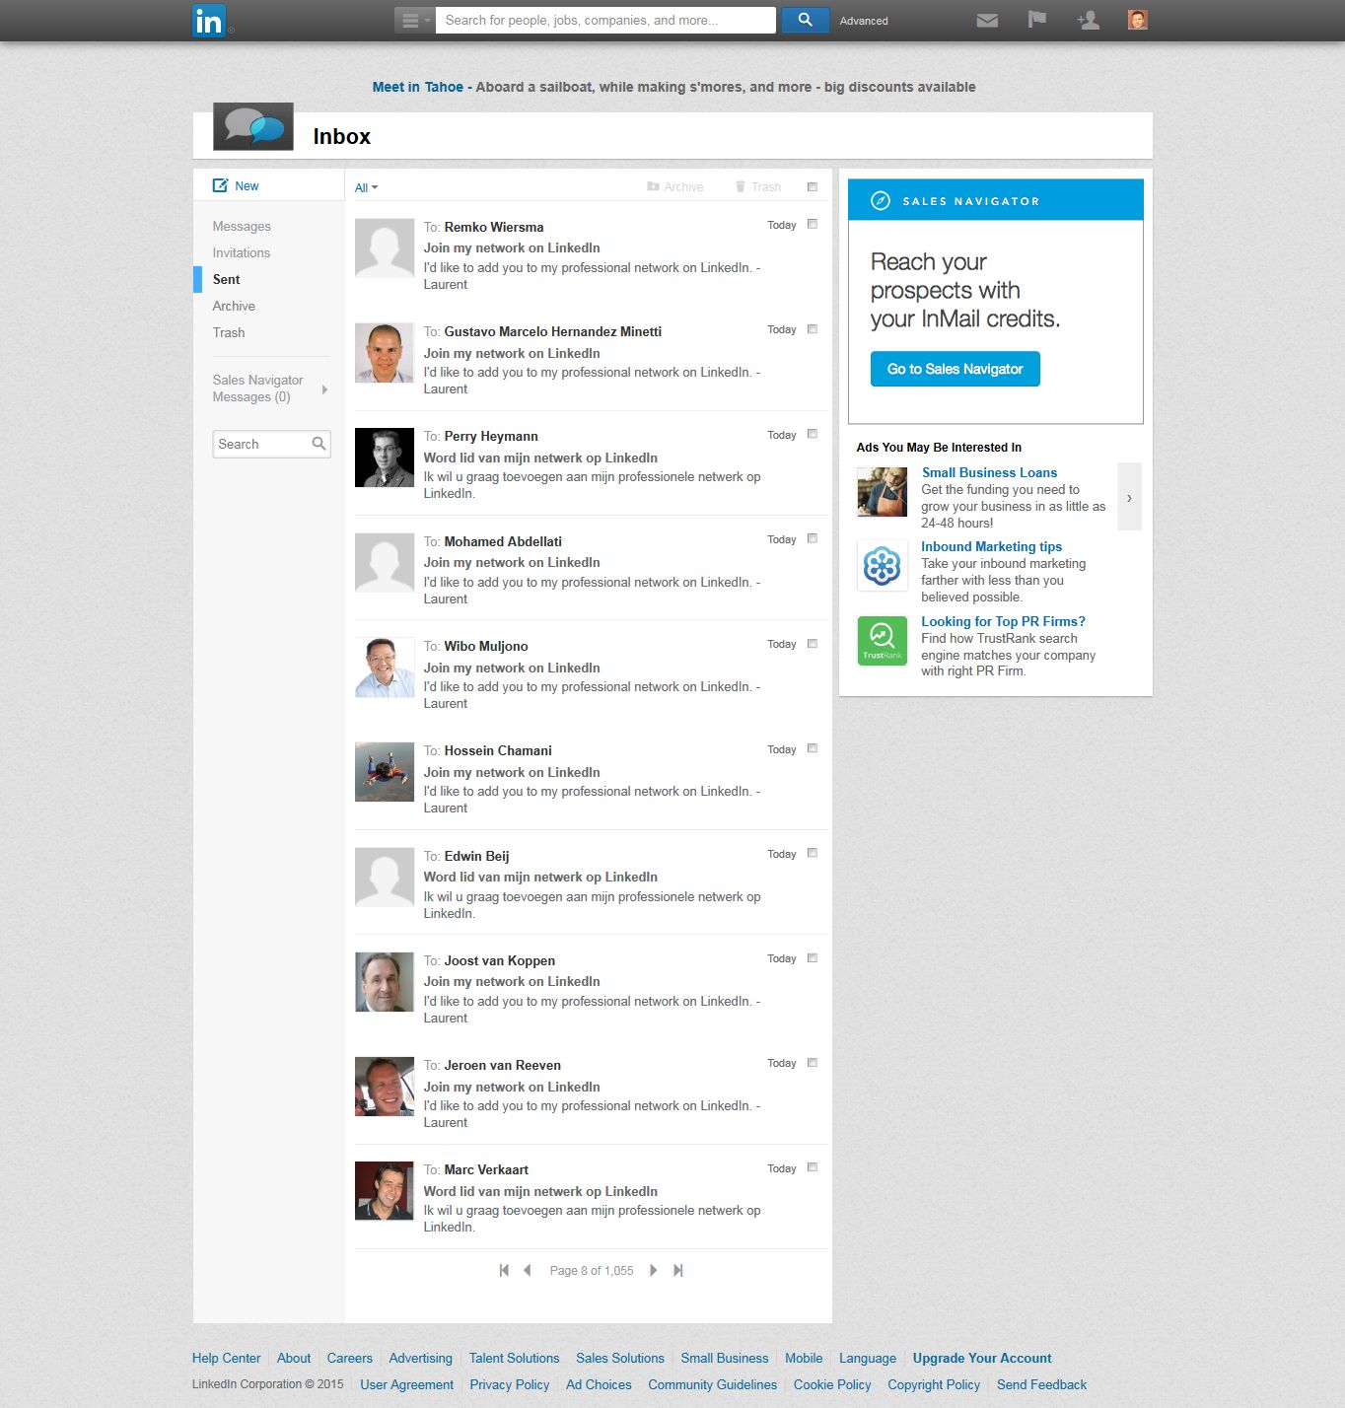The width and height of the screenshot is (1345, 1408).
Task: Switch to the Archive folder
Action: pyautogui.click(x=234, y=307)
